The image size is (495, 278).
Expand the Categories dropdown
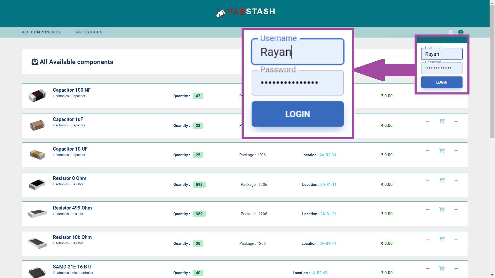(x=91, y=32)
